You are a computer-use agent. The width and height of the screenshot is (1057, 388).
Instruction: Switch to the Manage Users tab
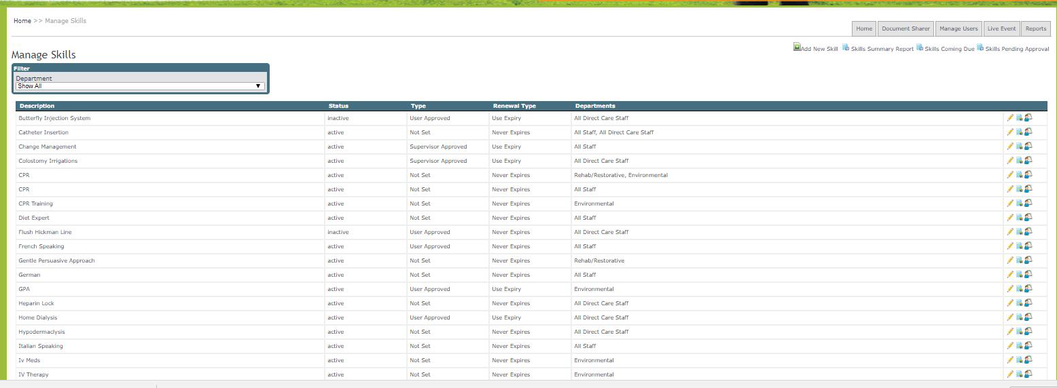pos(959,28)
